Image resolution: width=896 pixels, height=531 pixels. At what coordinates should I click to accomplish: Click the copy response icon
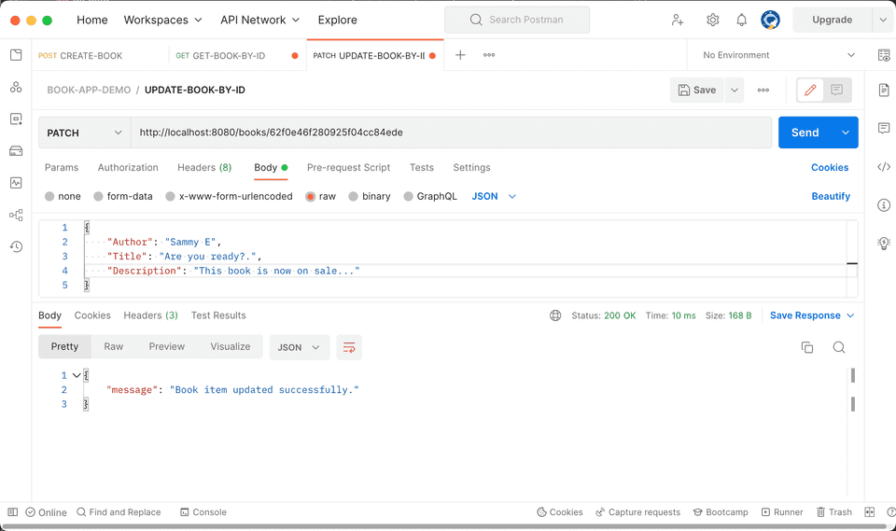pos(807,347)
